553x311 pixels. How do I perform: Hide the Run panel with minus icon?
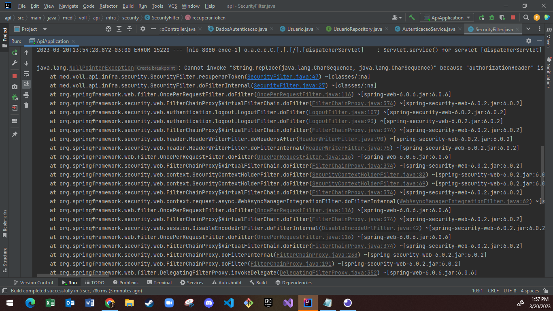pyautogui.click(x=540, y=41)
